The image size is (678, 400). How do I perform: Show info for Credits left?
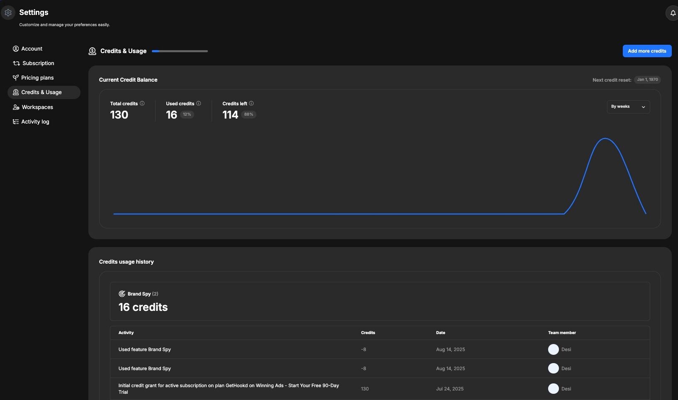coord(251,104)
